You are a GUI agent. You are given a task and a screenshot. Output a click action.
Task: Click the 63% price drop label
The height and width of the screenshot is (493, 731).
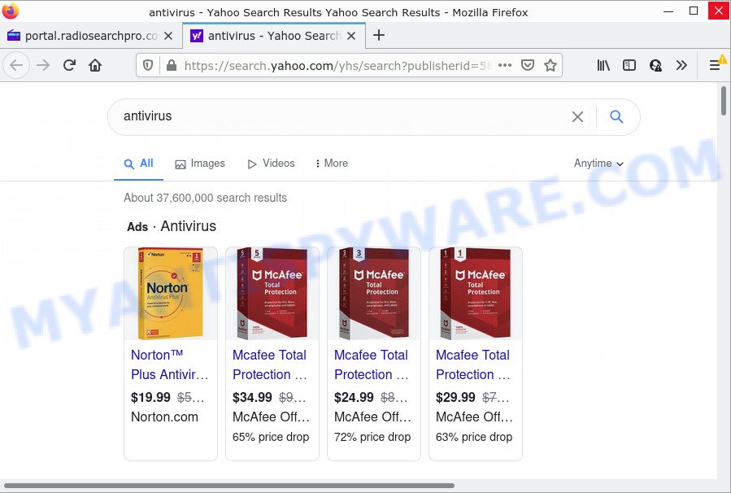point(474,437)
